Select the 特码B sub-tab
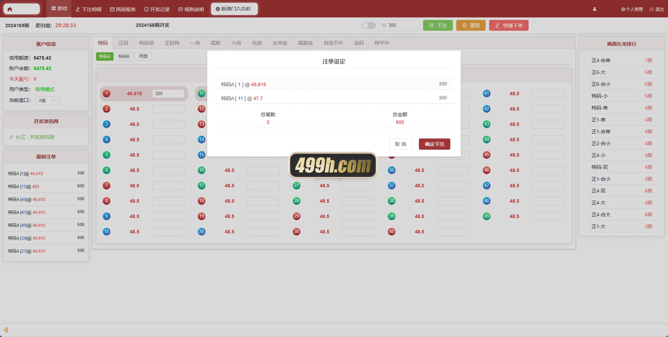This screenshot has width=668, height=337. point(124,57)
